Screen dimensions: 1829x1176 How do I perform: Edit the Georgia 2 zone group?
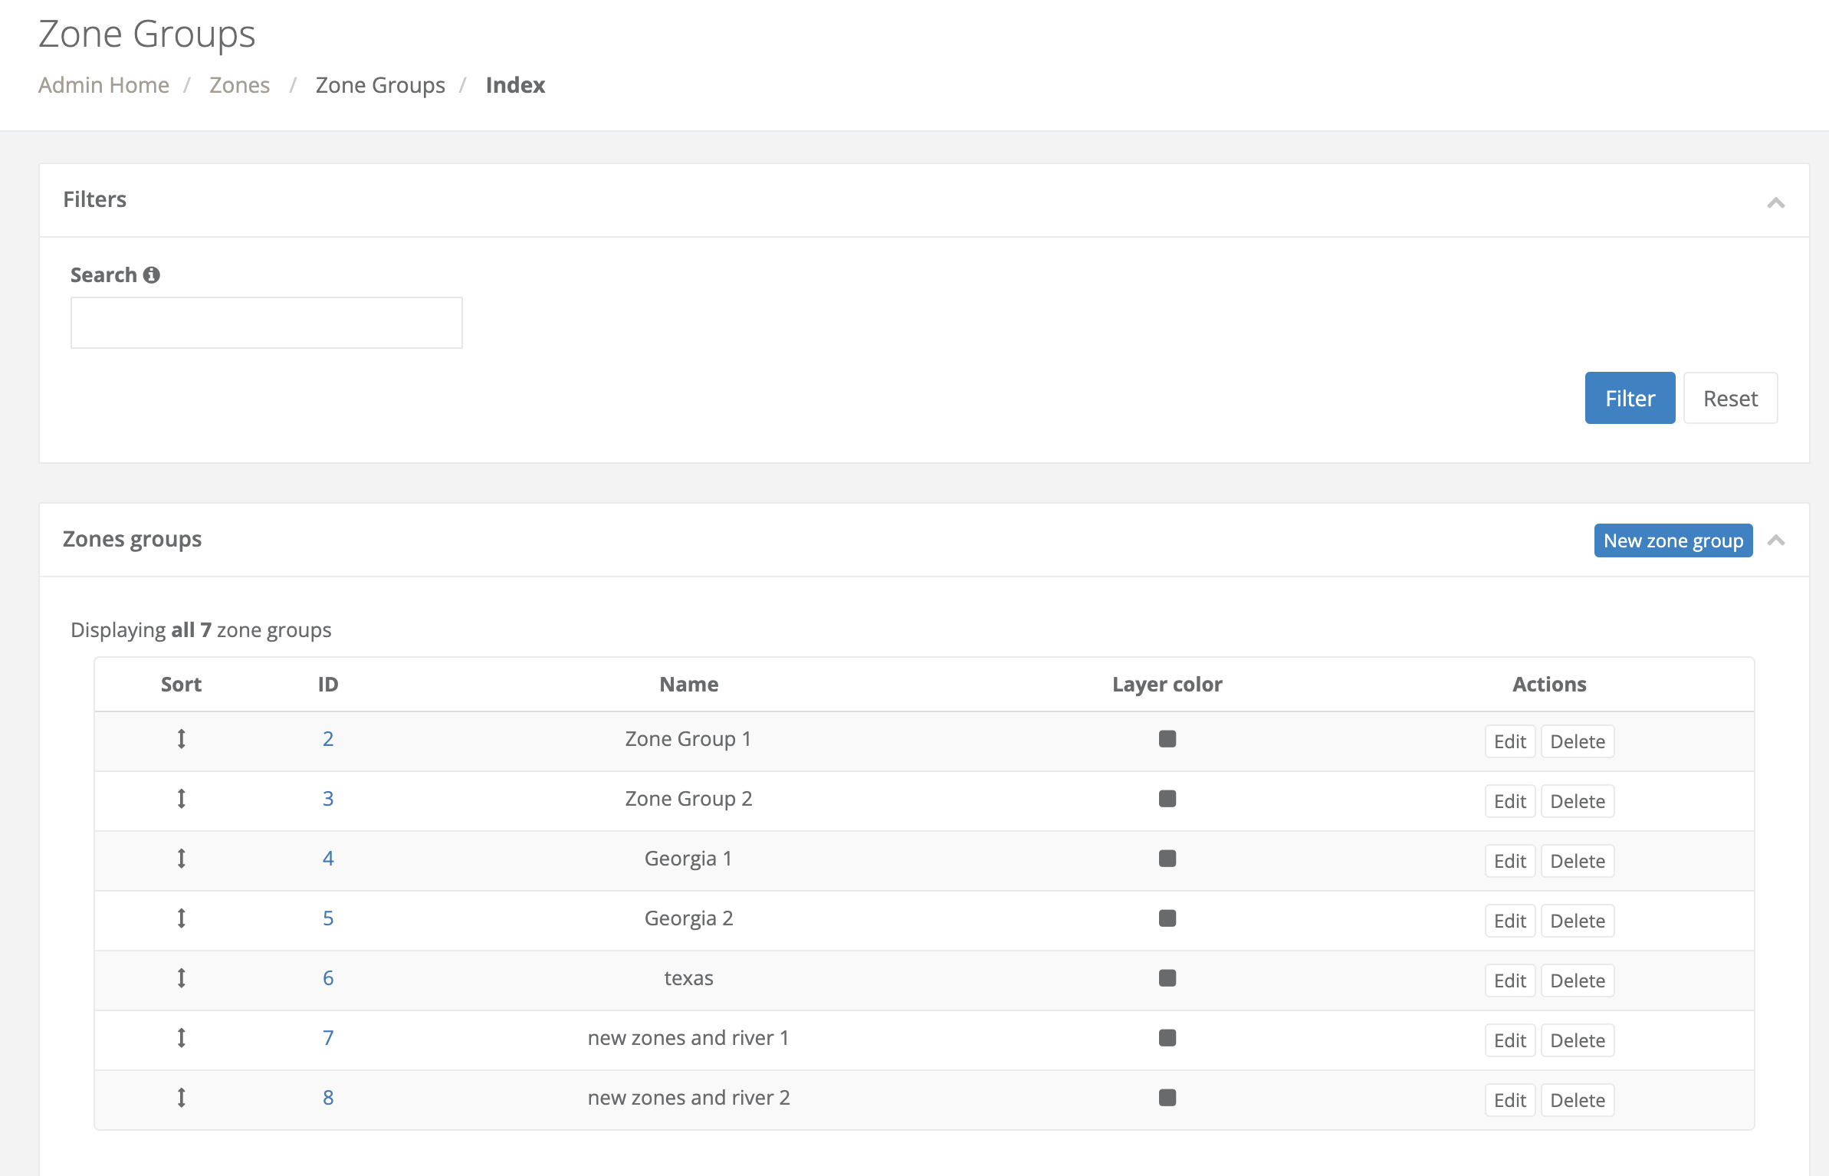pos(1509,920)
